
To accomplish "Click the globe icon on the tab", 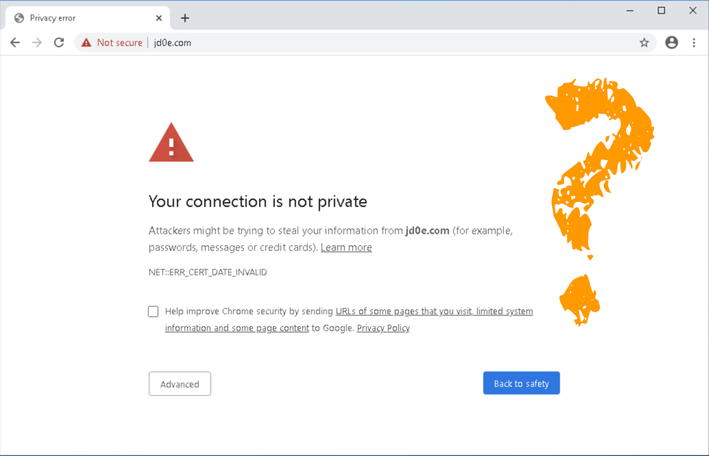I will pyautogui.click(x=19, y=18).
